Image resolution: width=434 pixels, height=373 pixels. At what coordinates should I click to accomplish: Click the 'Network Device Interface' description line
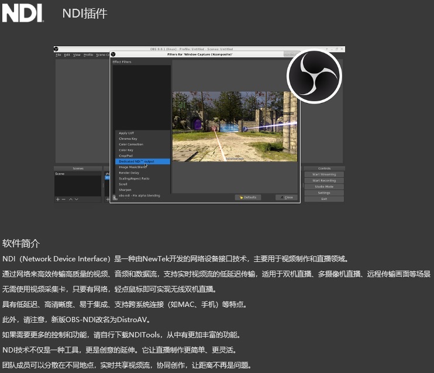pyautogui.click(x=175, y=259)
